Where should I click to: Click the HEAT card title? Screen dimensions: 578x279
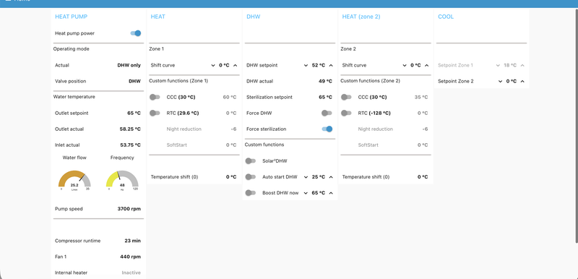click(158, 17)
